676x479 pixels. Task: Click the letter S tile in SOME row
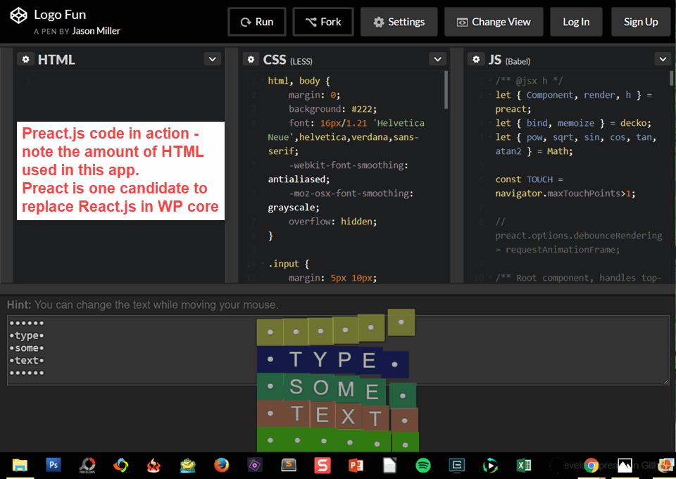(296, 386)
